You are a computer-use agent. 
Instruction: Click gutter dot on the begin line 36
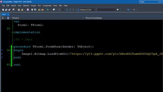[2, 50]
